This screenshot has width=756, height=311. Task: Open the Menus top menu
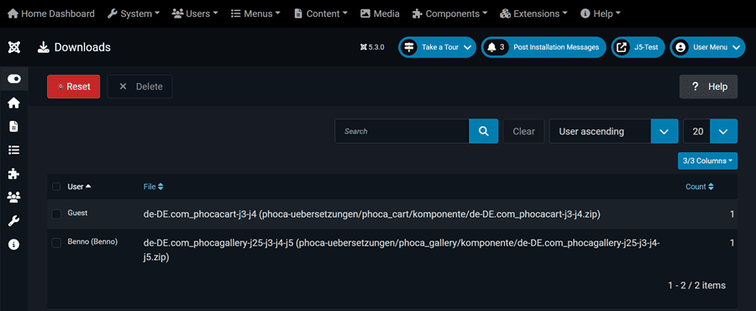click(255, 13)
